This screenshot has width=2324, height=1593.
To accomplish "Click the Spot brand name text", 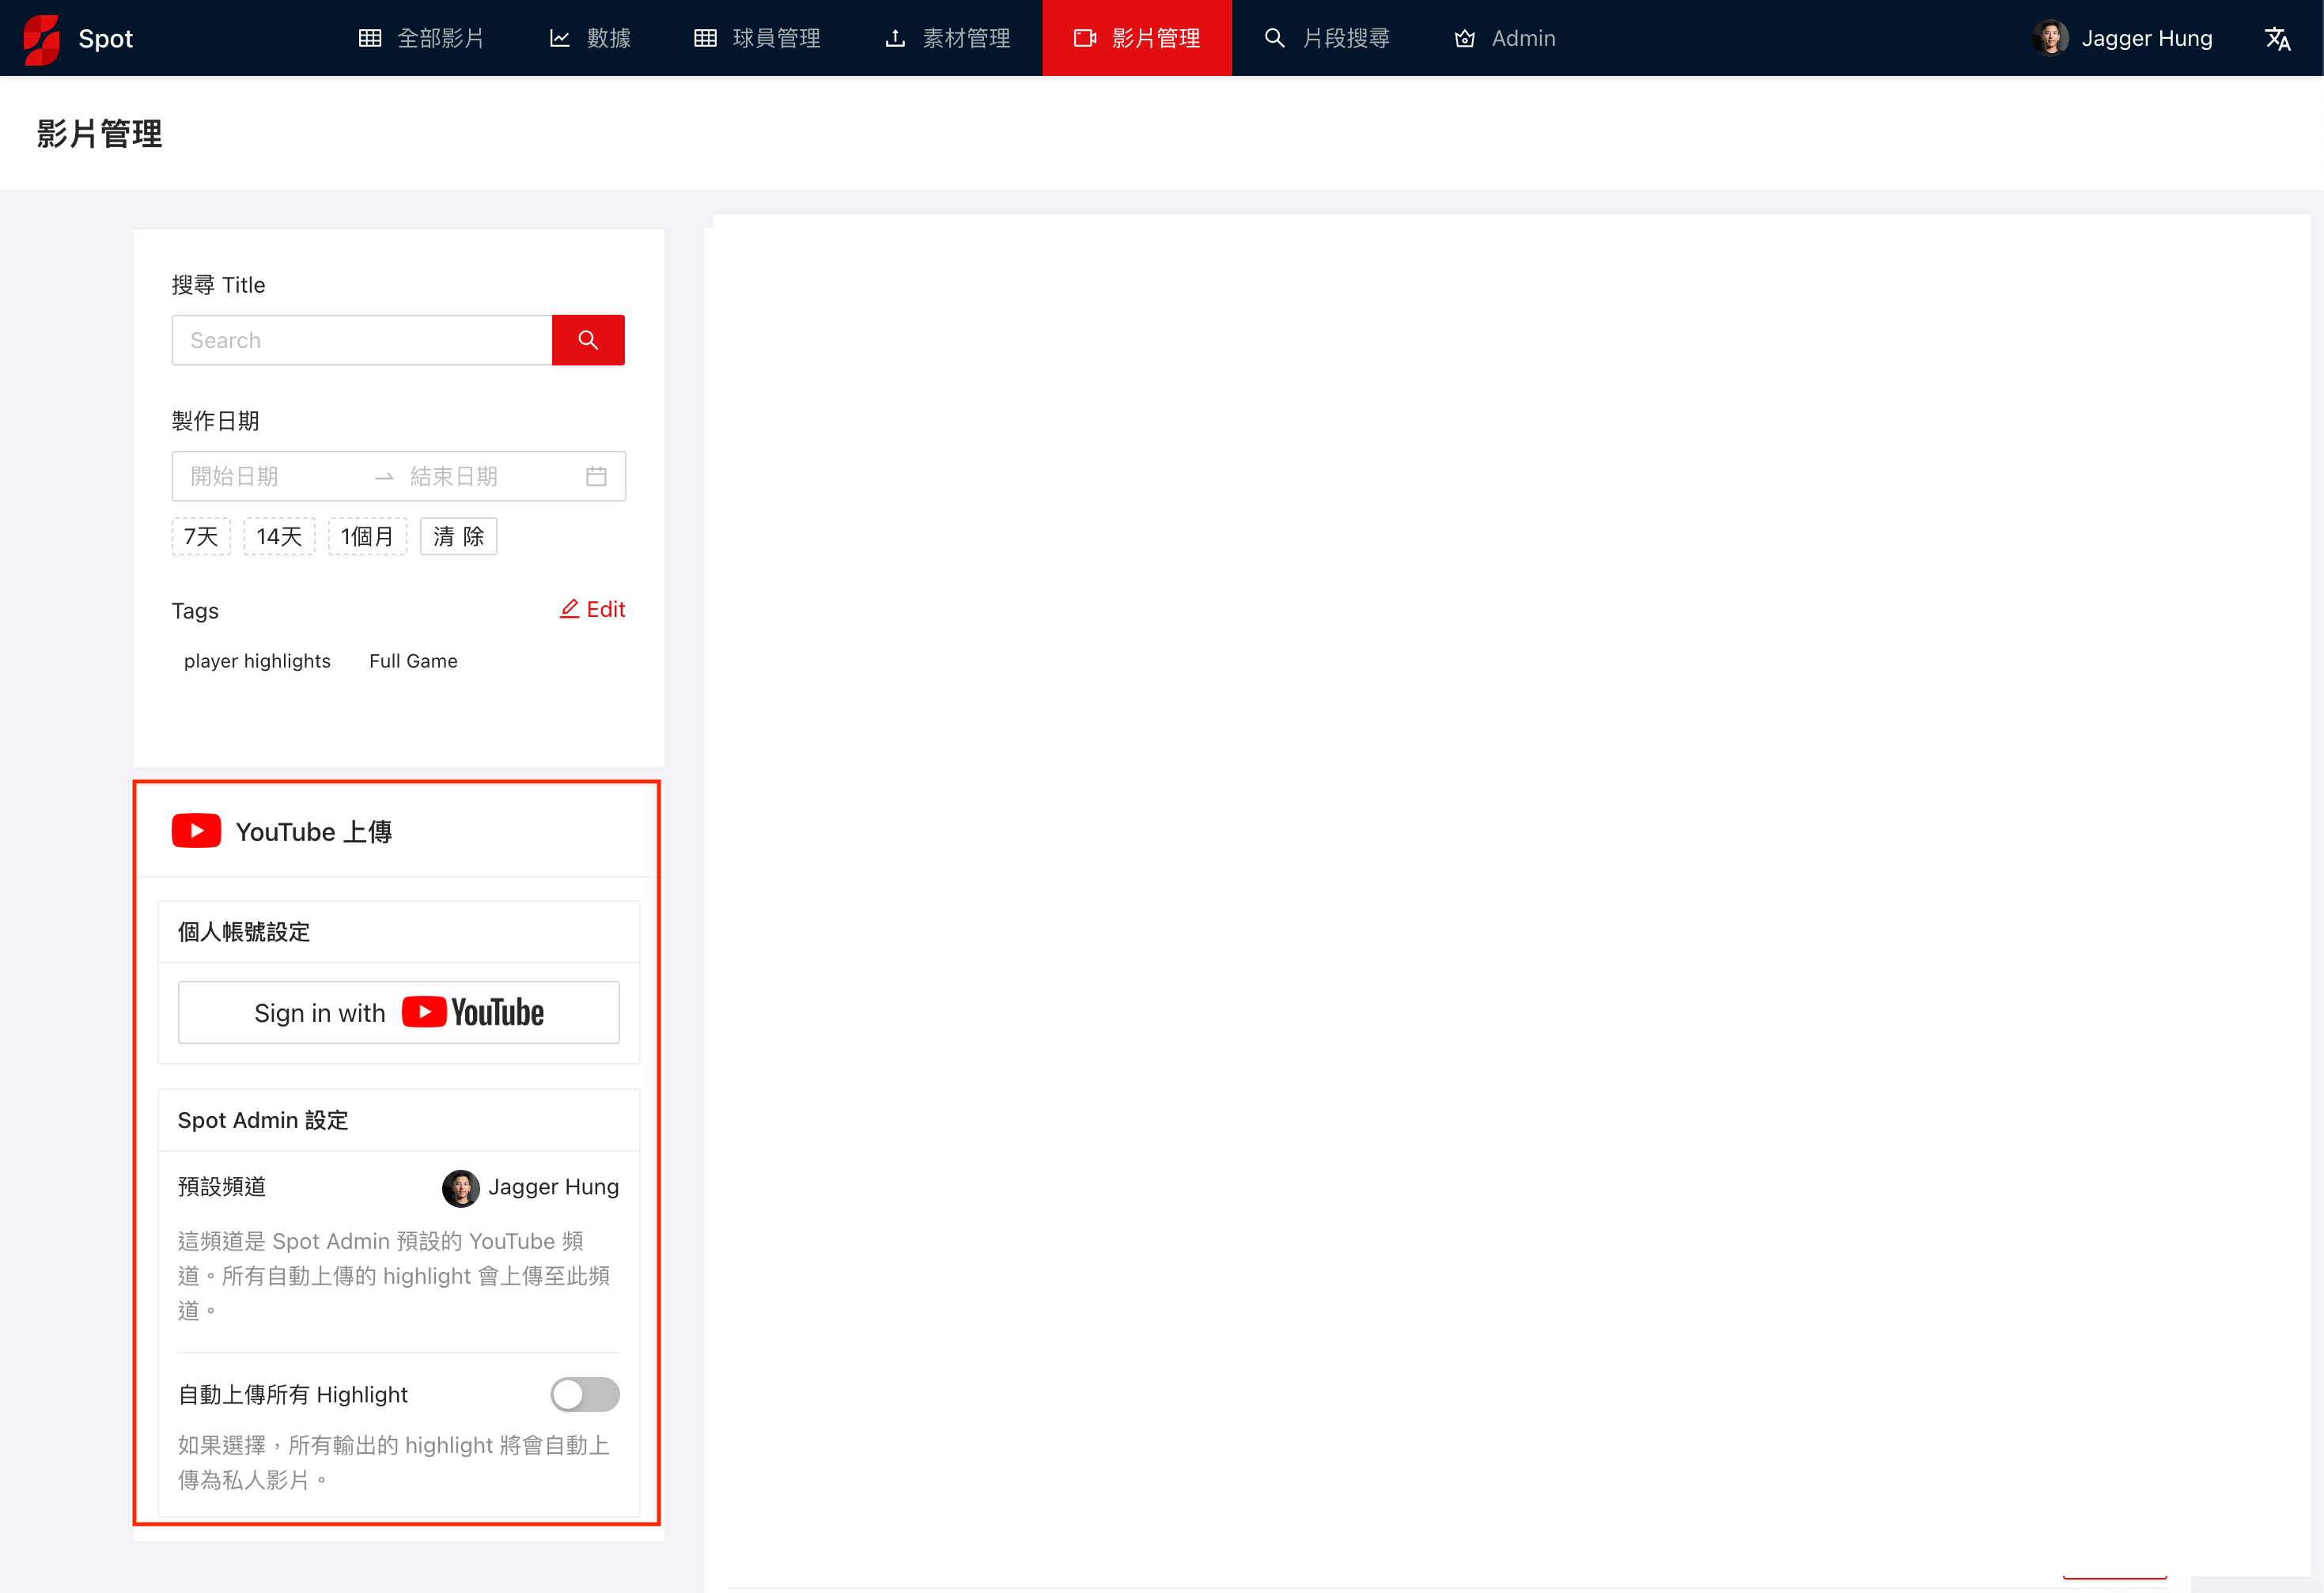I will (x=106, y=39).
